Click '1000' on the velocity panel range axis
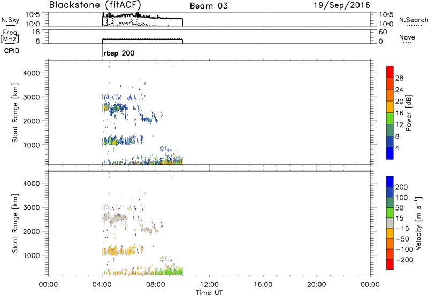This screenshot has height=296, width=428. tap(32, 255)
